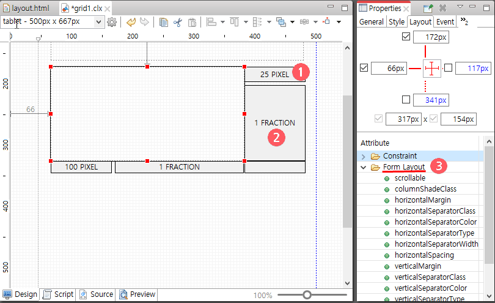Open the order dropdown arrow
The image size is (495, 303).
coord(292,22)
